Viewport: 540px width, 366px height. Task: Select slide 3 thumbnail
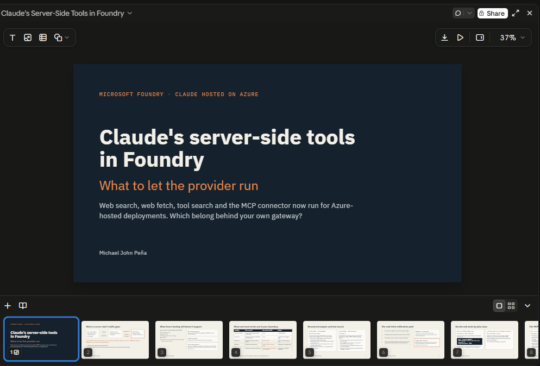(189, 340)
